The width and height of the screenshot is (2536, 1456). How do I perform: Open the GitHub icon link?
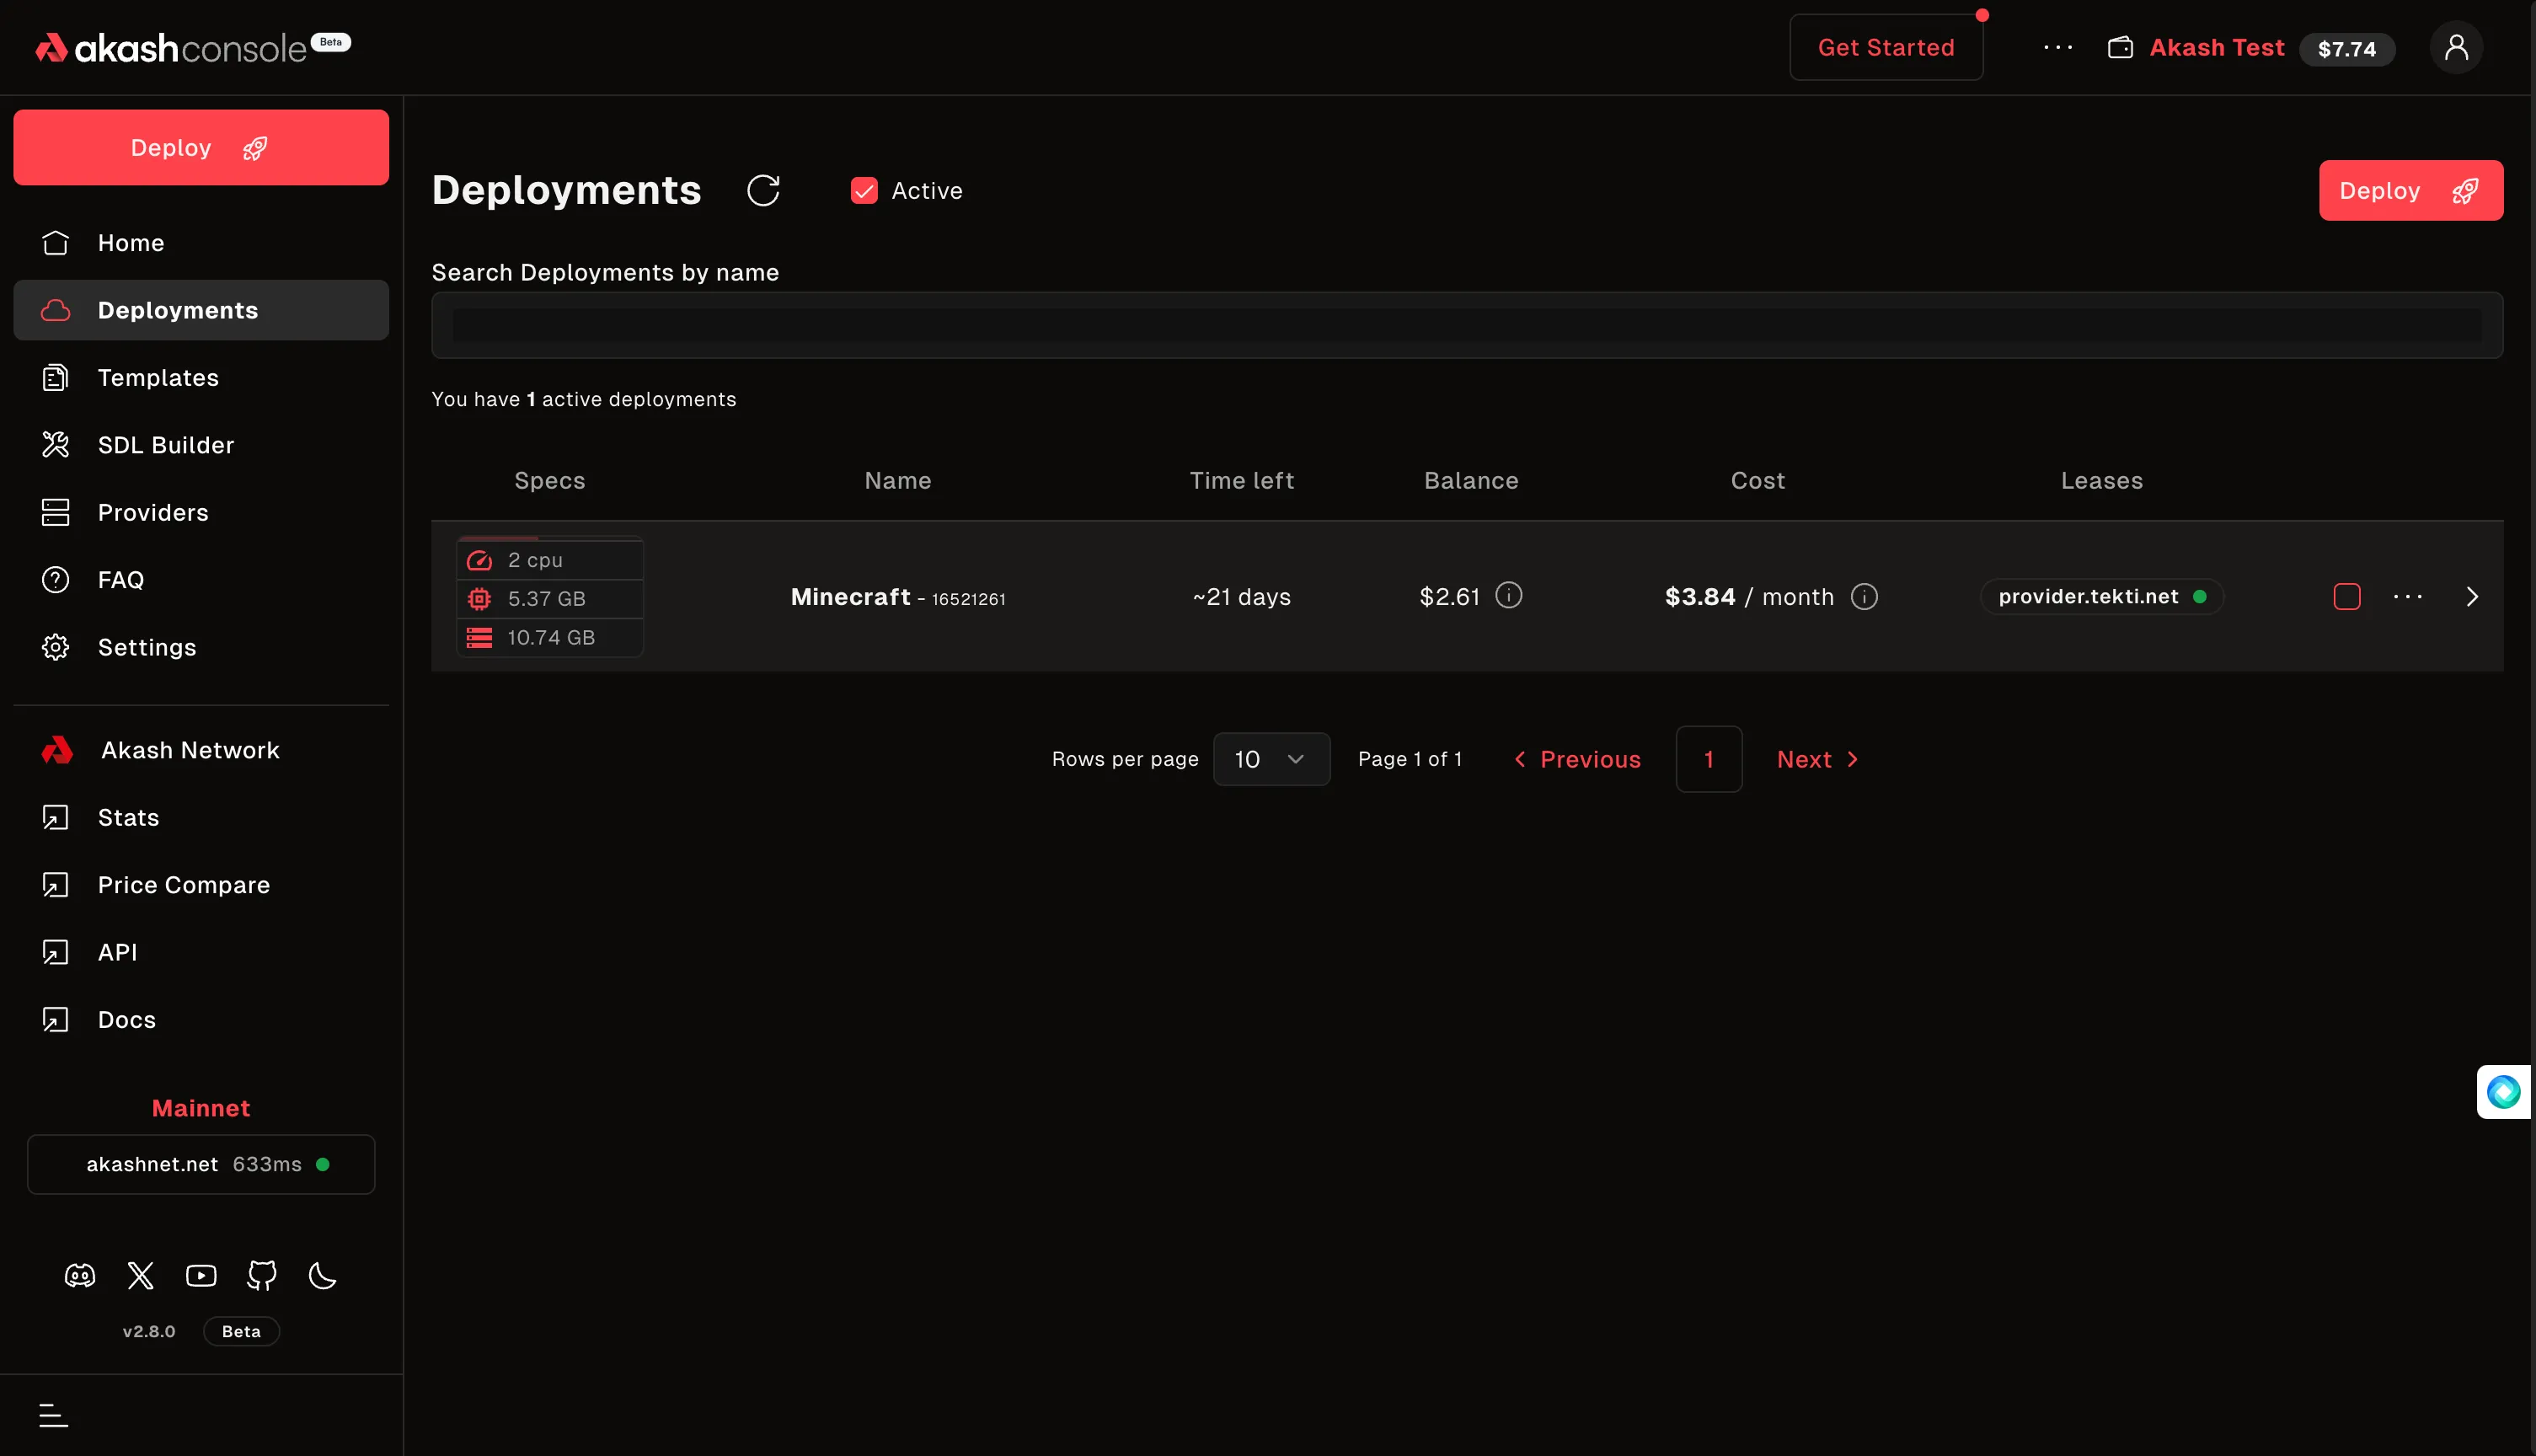(x=262, y=1275)
